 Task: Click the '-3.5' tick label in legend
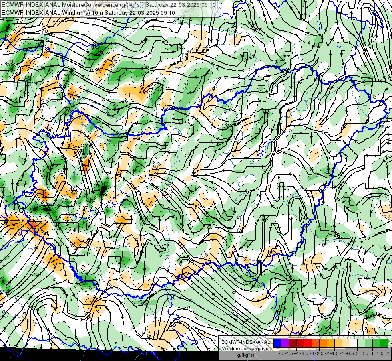pos(304,353)
